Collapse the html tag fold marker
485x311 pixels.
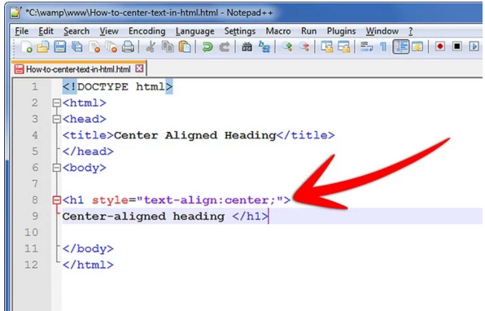tap(57, 103)
